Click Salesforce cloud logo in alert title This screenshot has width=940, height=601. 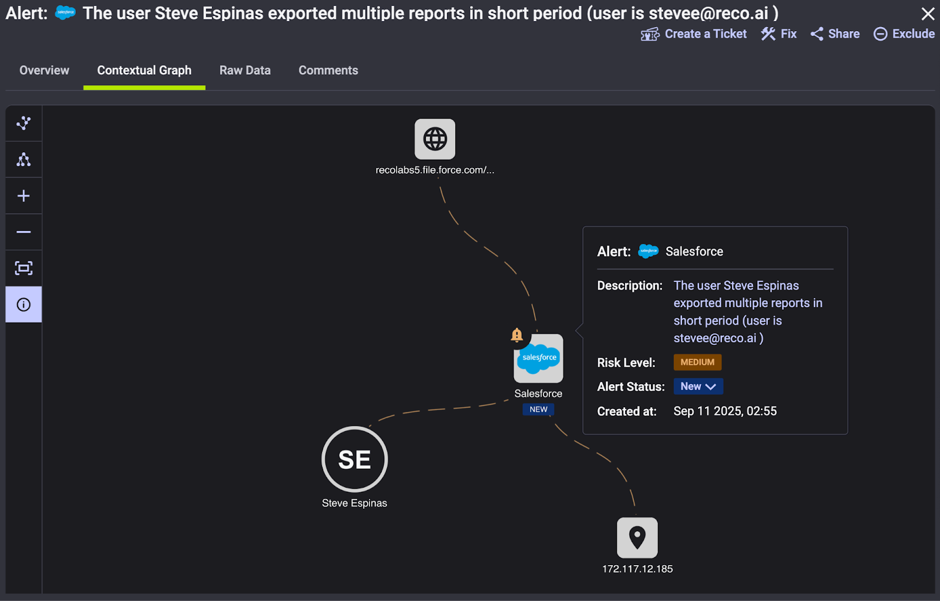point(65,12)
